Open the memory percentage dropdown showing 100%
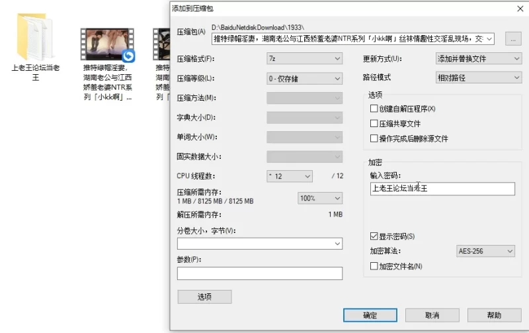 pyautogui.click(x=320, y=198)
